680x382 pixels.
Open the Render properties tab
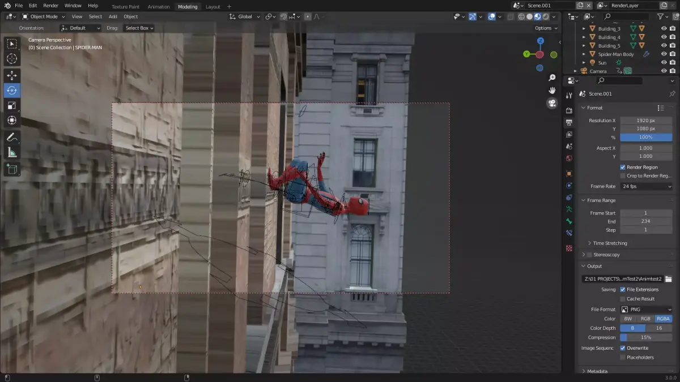[x=569, y=110]
